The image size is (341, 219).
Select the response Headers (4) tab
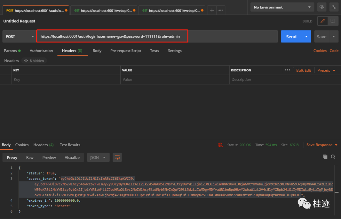(44, 145)
